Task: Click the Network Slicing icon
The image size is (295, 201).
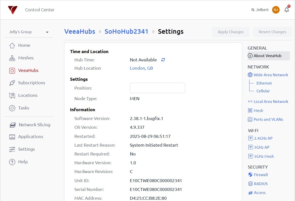Action: (13, 125)
